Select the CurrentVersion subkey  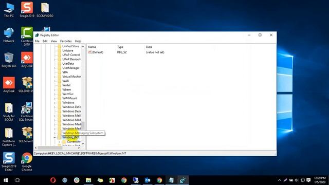click(74, 142)
